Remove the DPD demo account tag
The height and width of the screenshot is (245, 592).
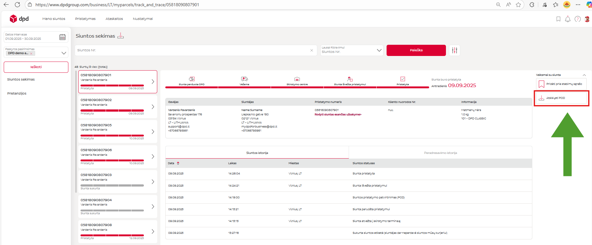click(31, 53)
